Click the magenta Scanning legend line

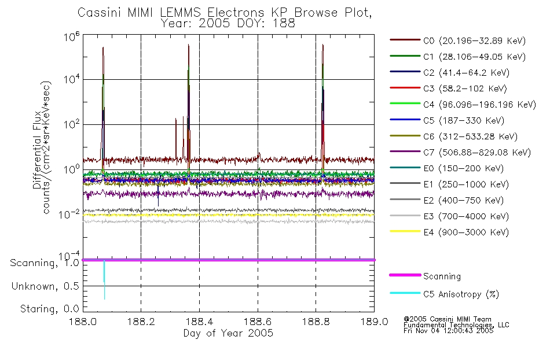click(x=405, y=275)
